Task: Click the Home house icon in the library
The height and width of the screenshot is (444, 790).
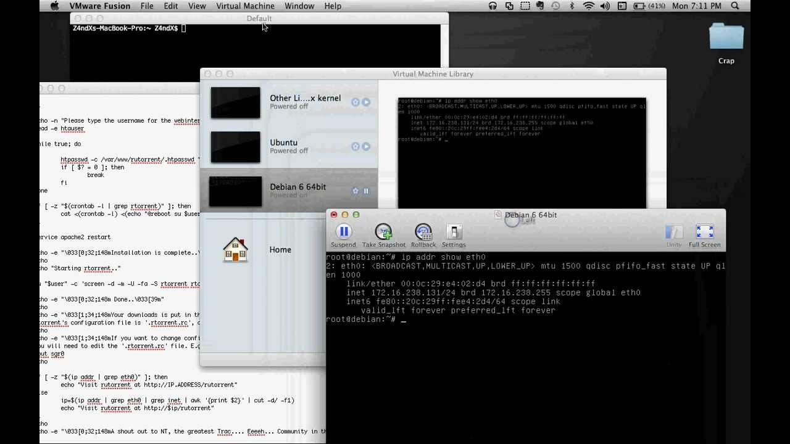Action: click(235, 250)
